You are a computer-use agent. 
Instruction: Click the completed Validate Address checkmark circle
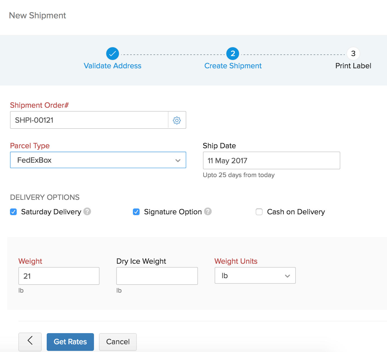(x=113, y=54)
